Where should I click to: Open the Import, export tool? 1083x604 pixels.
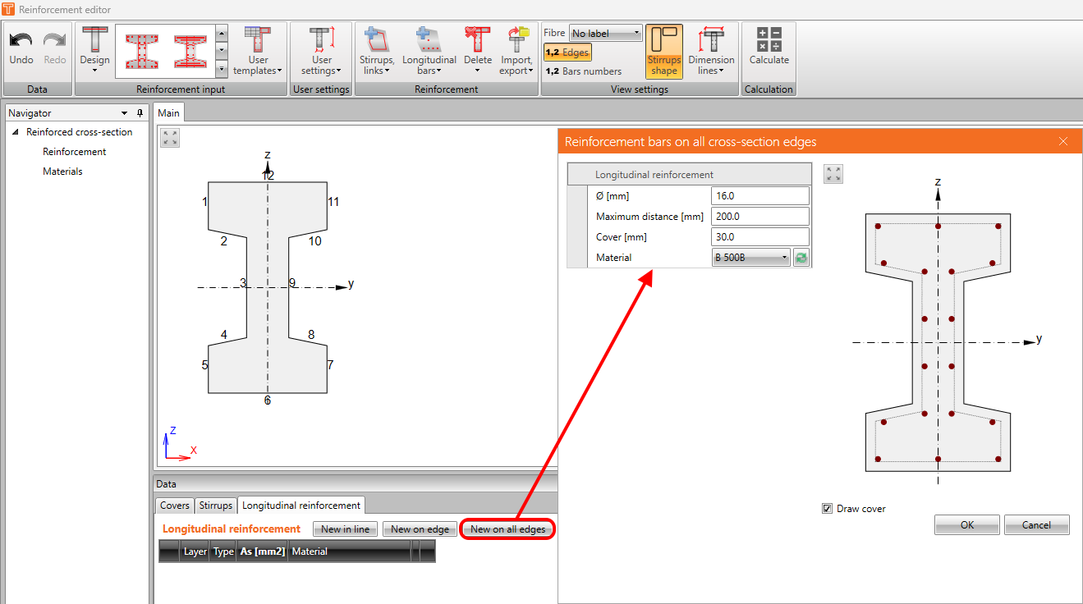[517, 51]
